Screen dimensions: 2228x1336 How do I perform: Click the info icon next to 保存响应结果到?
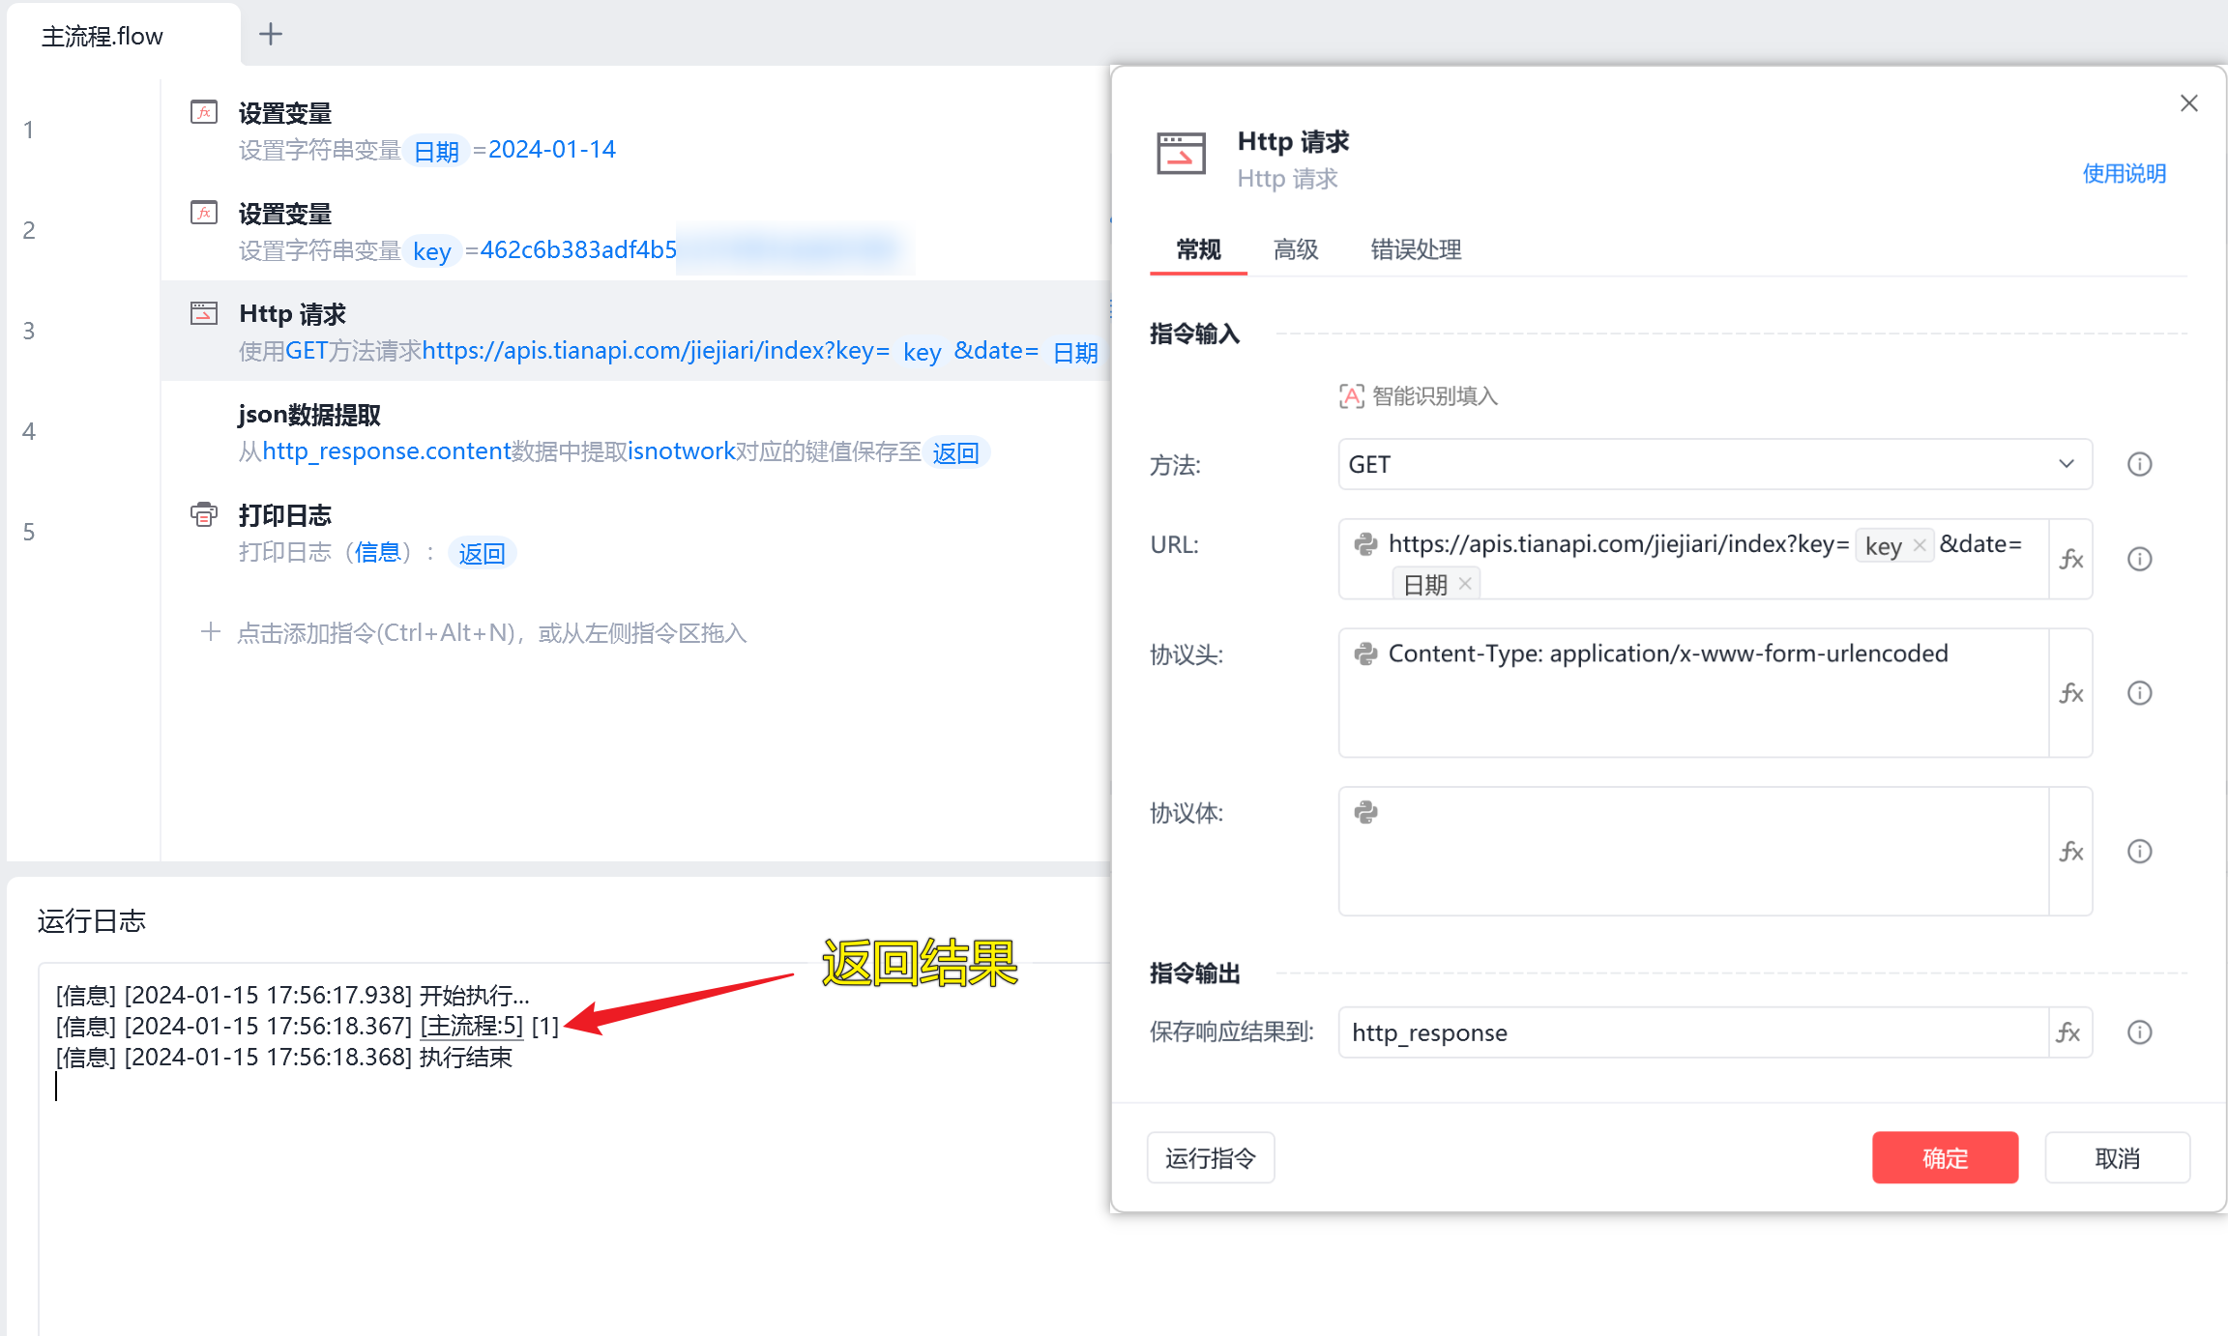(x=2140, y=1032)
